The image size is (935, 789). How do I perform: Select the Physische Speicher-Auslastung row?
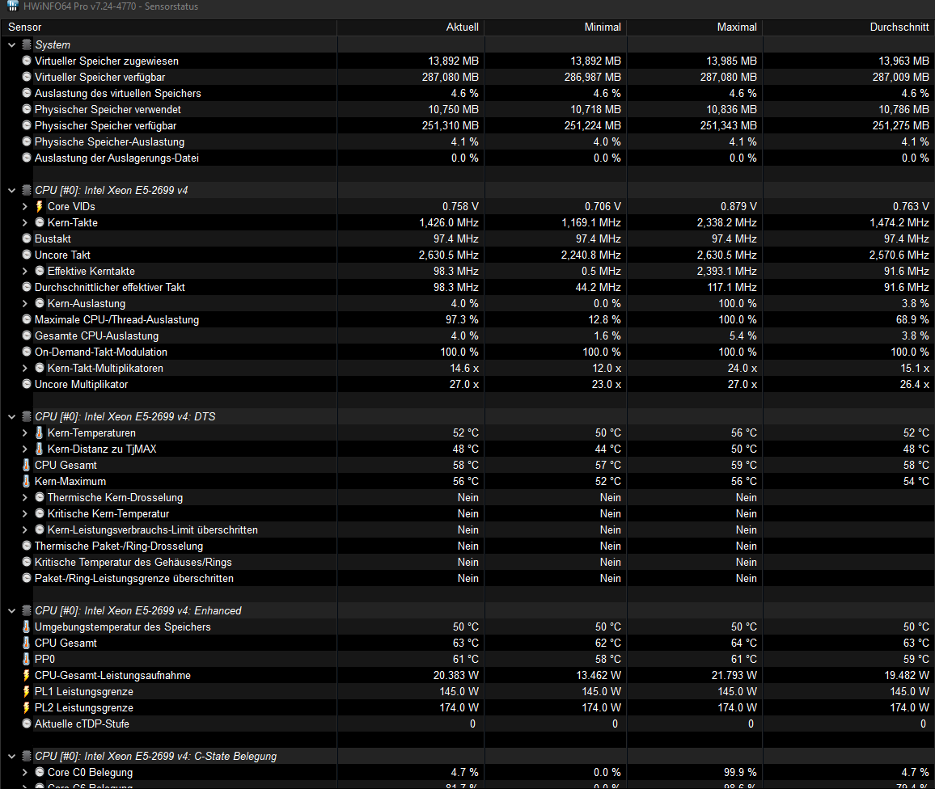tap(467, 141)
